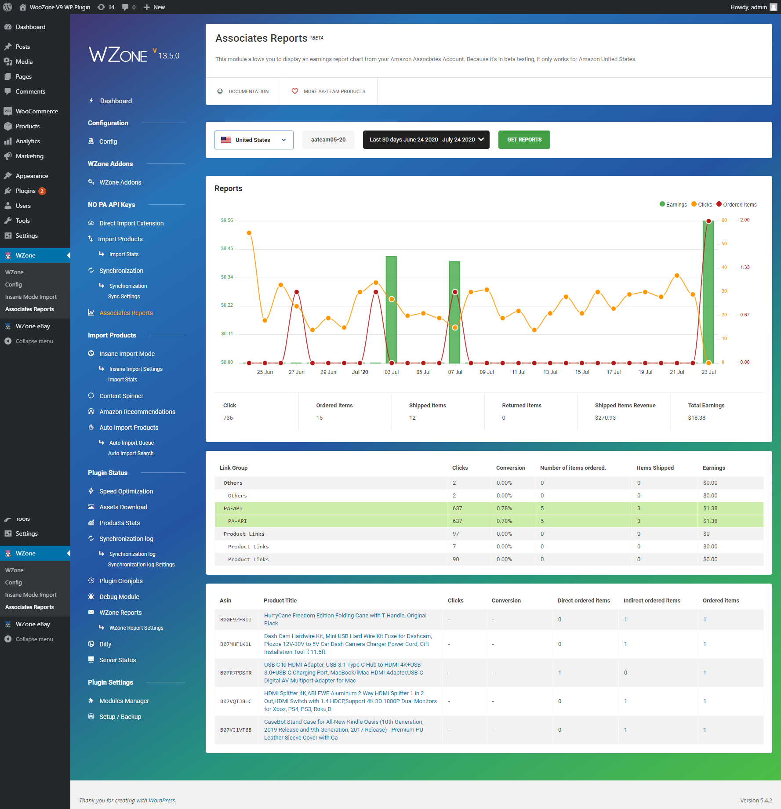Open Dash Cam Hardwire Kit product link
Viewport: 781px width, 809px height.
click(x=348, y=644)
